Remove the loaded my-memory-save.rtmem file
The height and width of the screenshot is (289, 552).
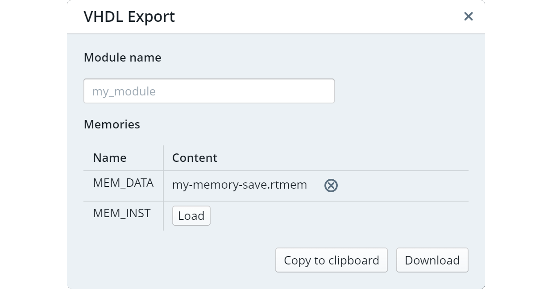pos(331,185)
